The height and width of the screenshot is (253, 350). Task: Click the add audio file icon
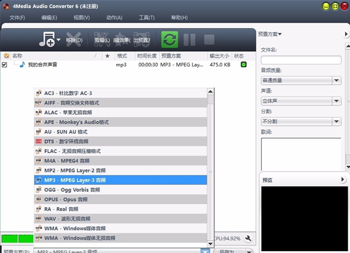click(47, 39)
